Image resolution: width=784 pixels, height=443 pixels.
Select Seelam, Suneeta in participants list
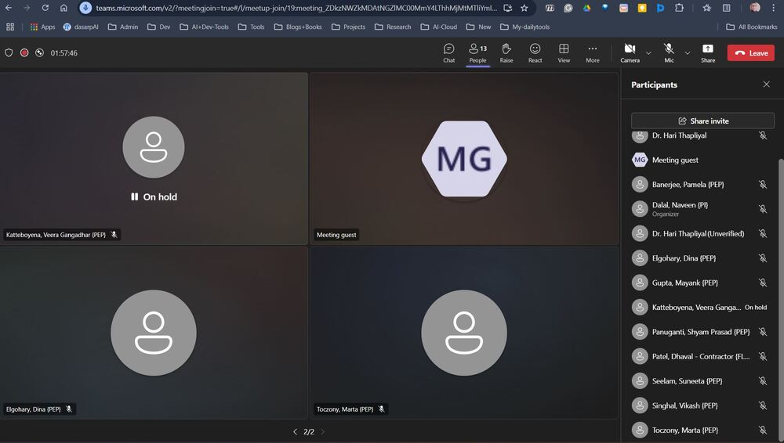(x=700, y=381)
